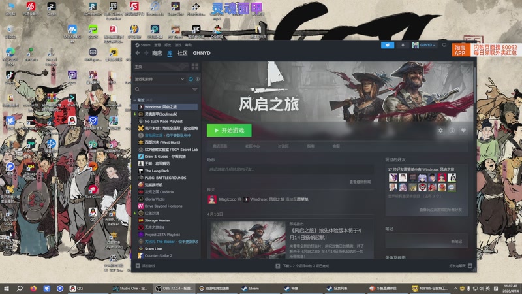The image size is (522, 294).
Task: Open Windows Start menu
Action: (x=7, y=288)
